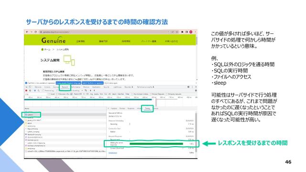Open the Lighthouse tab in DevTools
306x172 pixels.
coord(118,87)
